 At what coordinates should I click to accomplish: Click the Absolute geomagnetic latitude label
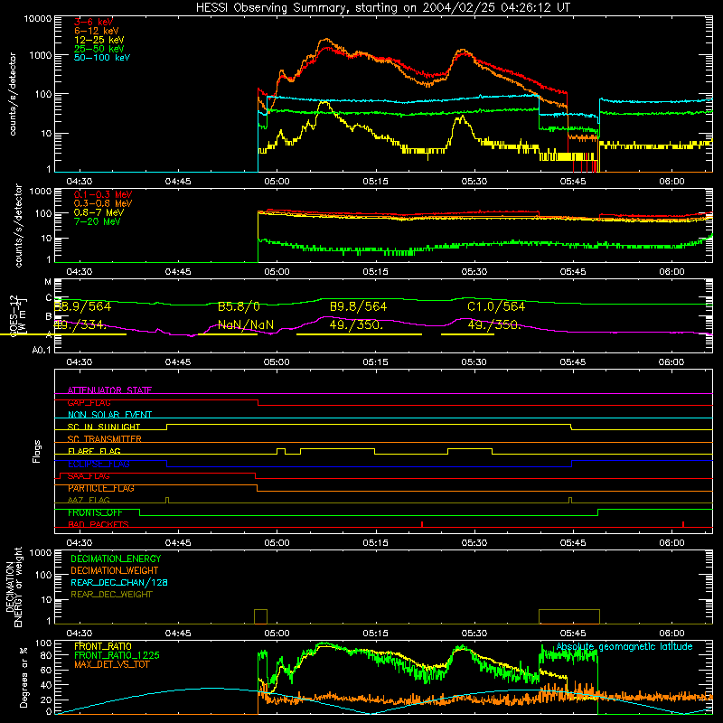coord(624,647)
